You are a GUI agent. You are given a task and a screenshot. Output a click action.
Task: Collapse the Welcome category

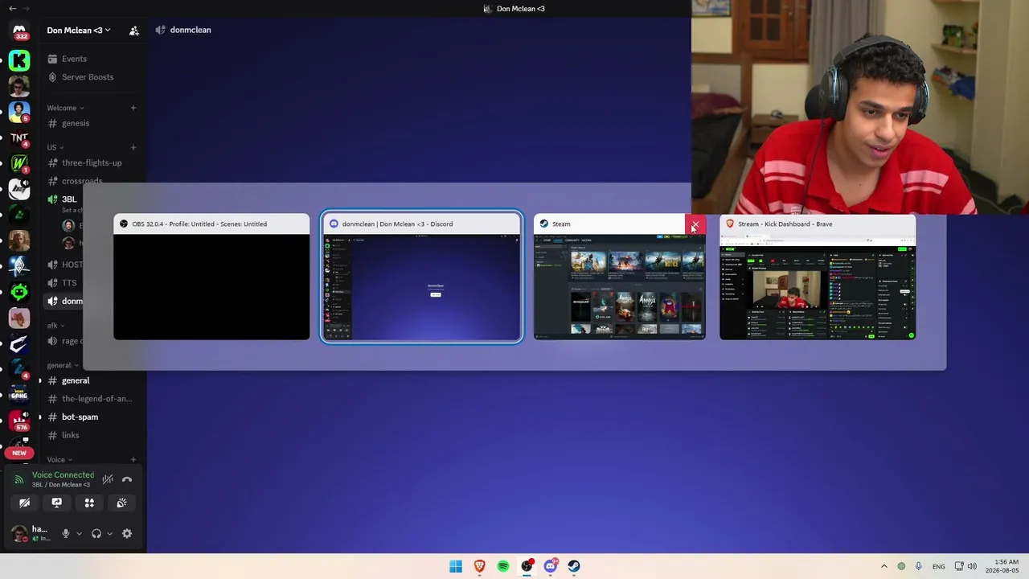(65, 108)
